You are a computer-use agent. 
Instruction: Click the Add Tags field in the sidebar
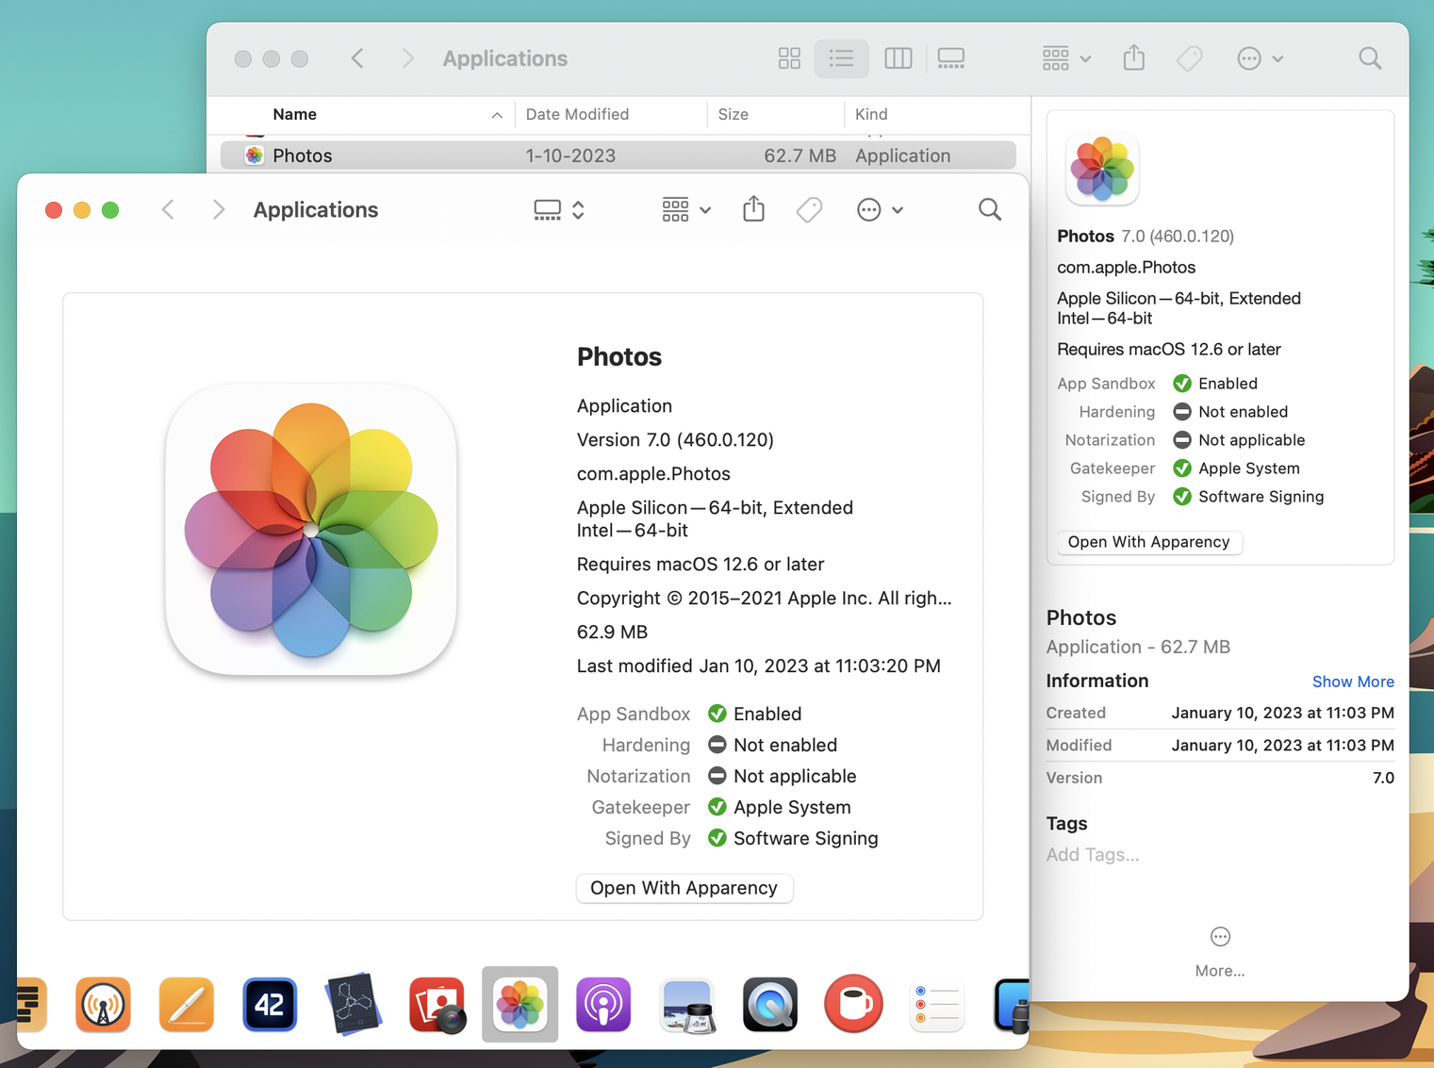click(1093, 854)
